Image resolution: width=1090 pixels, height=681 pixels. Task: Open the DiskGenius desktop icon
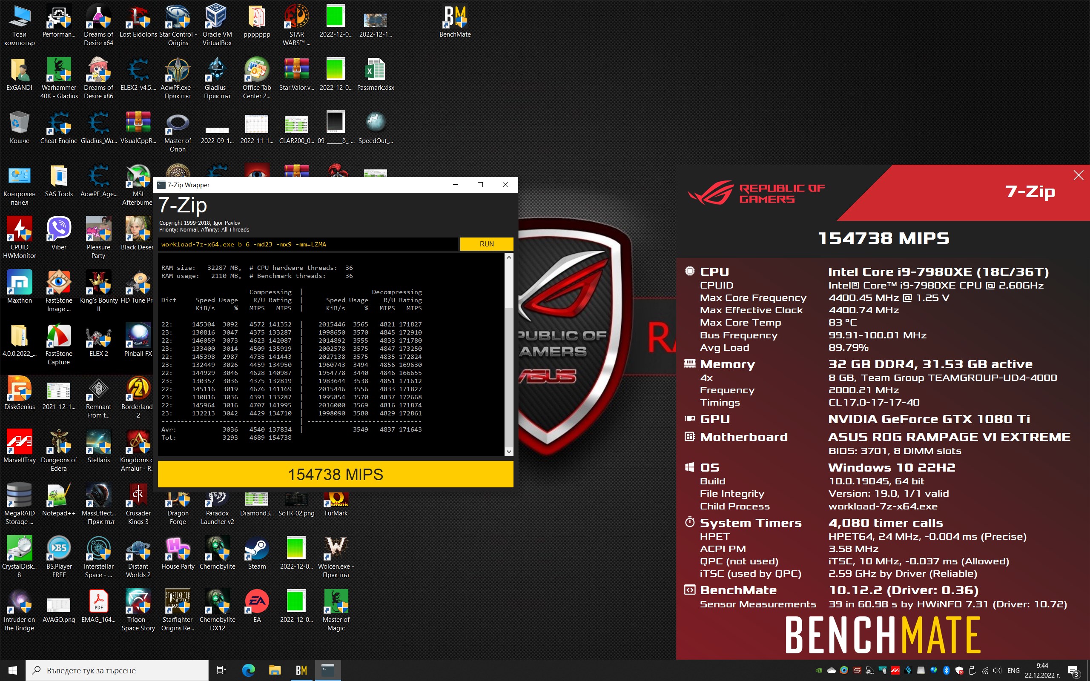click(19, 394)
